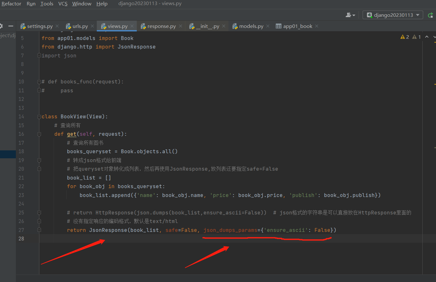Screen dimensions: 436x282
Task: Click the green rerun icon
Action: tap(431, 15)
